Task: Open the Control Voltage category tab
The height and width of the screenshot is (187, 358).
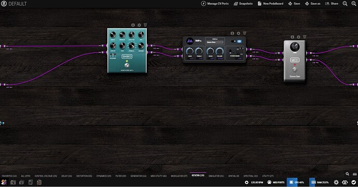Action: coord(46,176)
